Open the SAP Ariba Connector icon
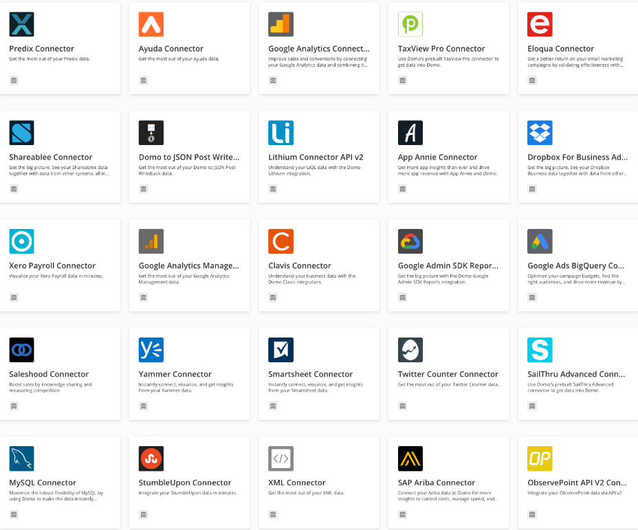The width and height of the screenshot is (638, 530). (x=410, y=459)
